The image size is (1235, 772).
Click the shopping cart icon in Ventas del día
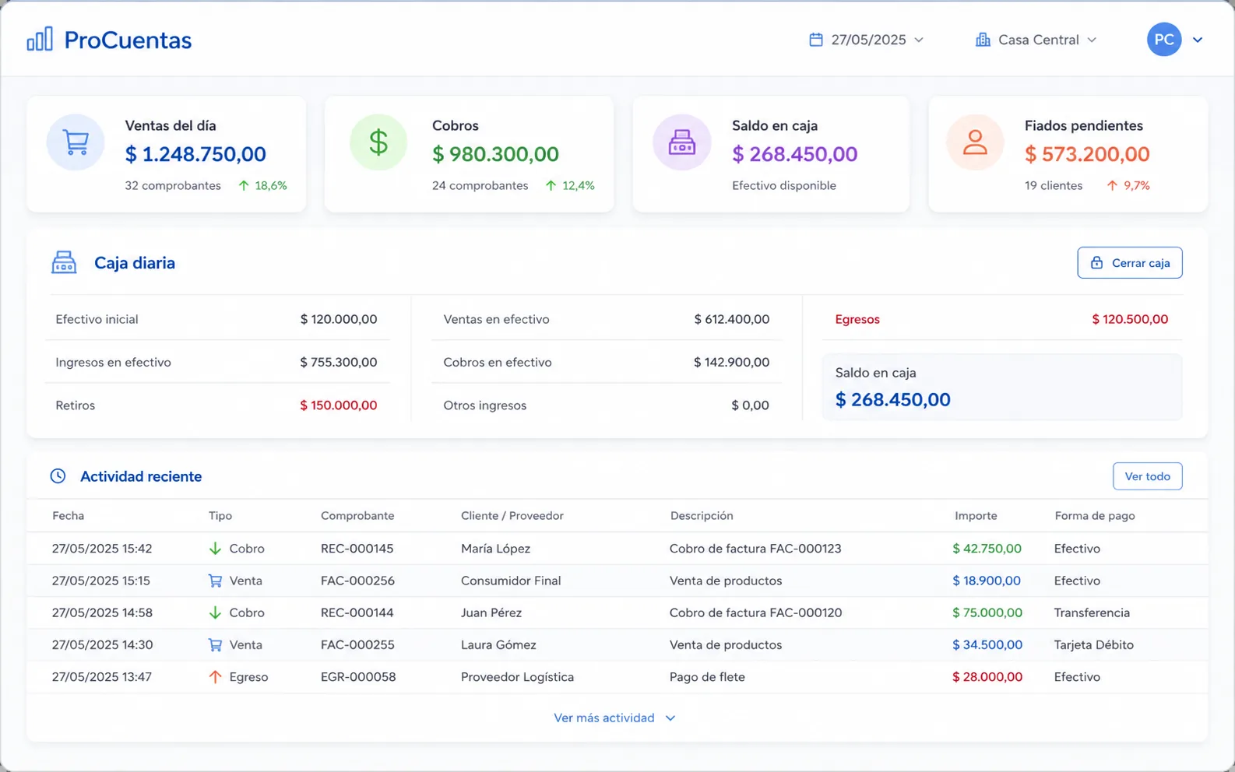76,142
